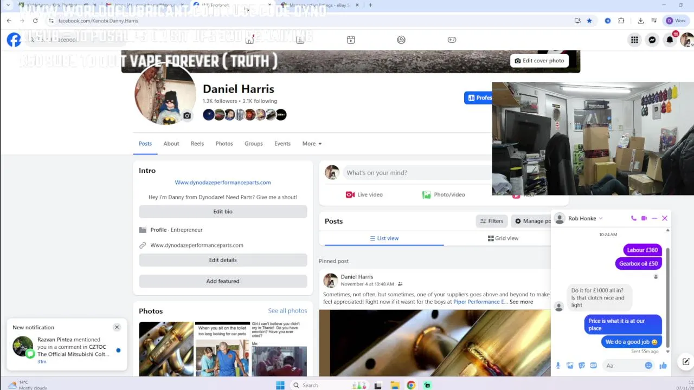Viewport: 694px width, 390px height.
Task: Open File Explorer from the taskbar
Action: click(x=395, y=385)
